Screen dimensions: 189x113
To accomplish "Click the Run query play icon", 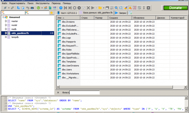I will click(x=93, y=8).
